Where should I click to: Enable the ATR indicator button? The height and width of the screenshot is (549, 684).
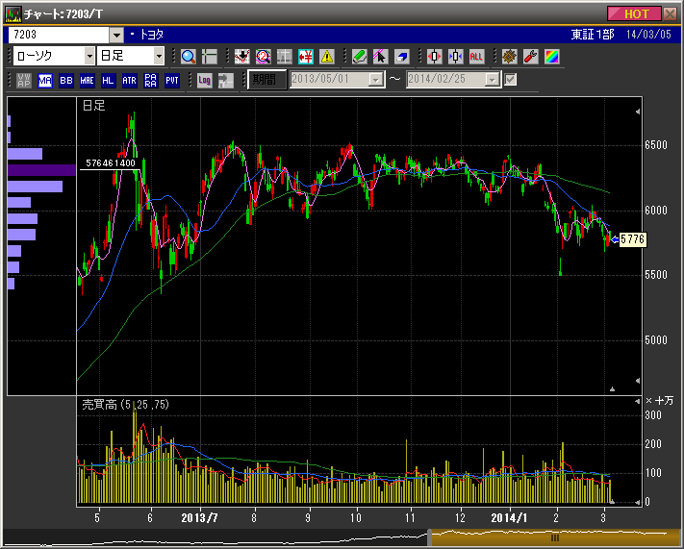coord(129,81)
